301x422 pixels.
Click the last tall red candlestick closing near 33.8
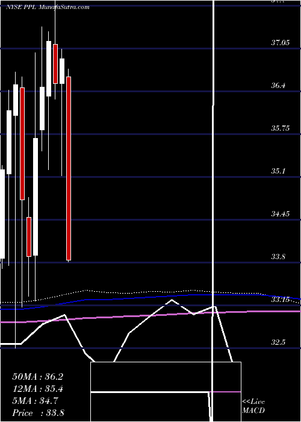[x=69, y=168]
